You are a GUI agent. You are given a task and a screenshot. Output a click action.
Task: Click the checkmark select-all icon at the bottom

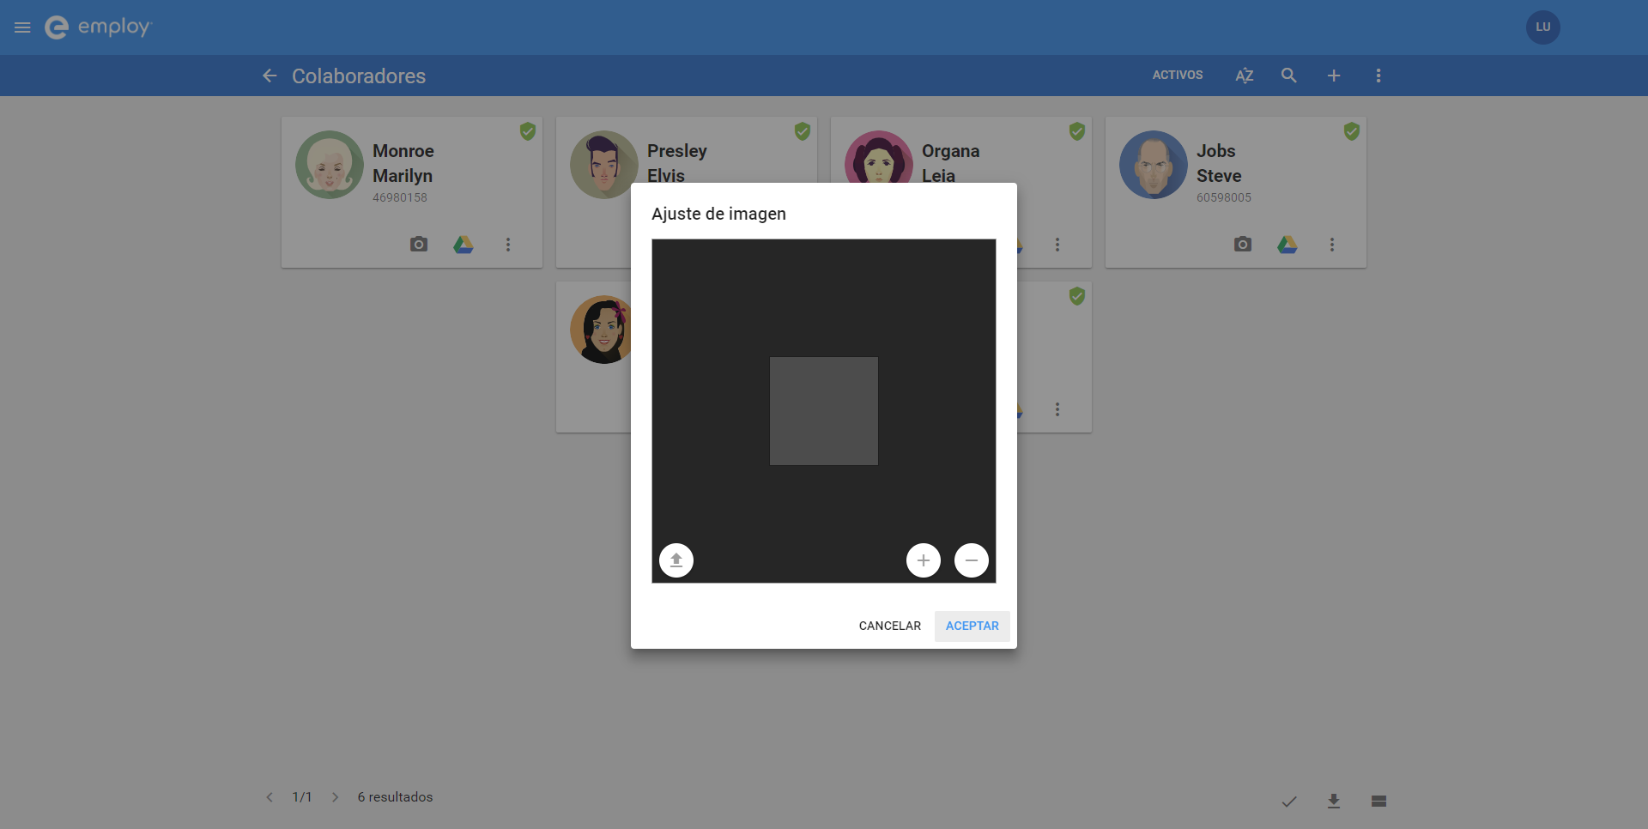tap(1289, 802)
